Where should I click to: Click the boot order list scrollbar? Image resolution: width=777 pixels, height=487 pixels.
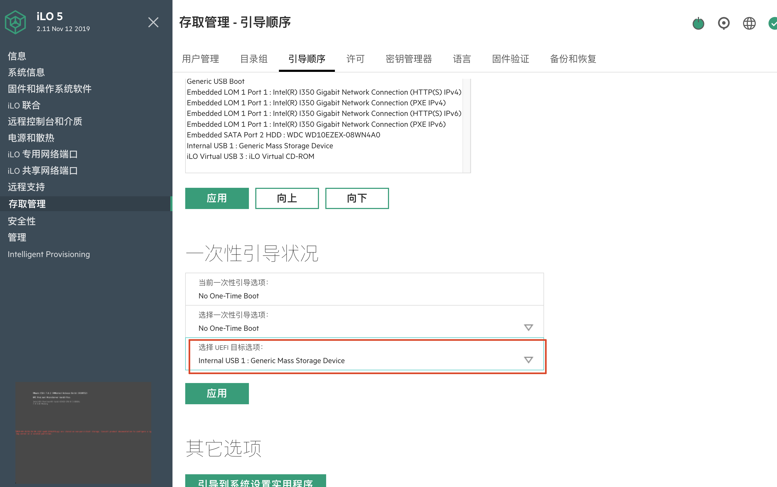click(467, 126)
